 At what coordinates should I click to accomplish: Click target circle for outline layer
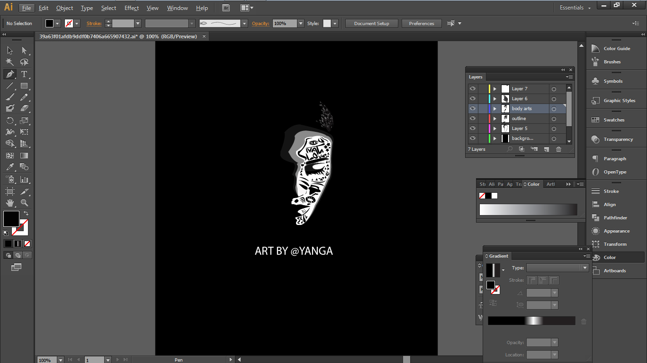click(x=554, y=119)
